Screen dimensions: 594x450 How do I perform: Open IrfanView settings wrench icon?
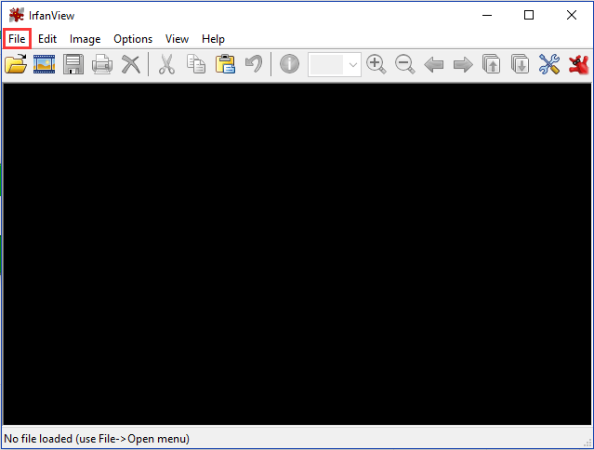pos(549,64)
